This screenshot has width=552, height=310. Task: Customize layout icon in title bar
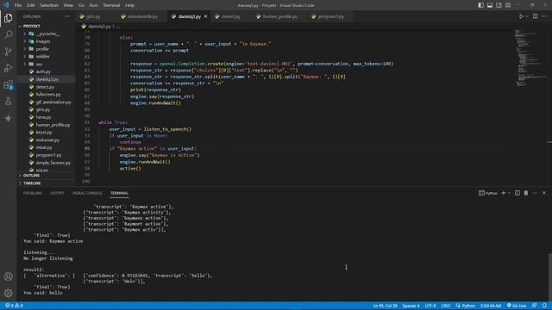[508, 5]
